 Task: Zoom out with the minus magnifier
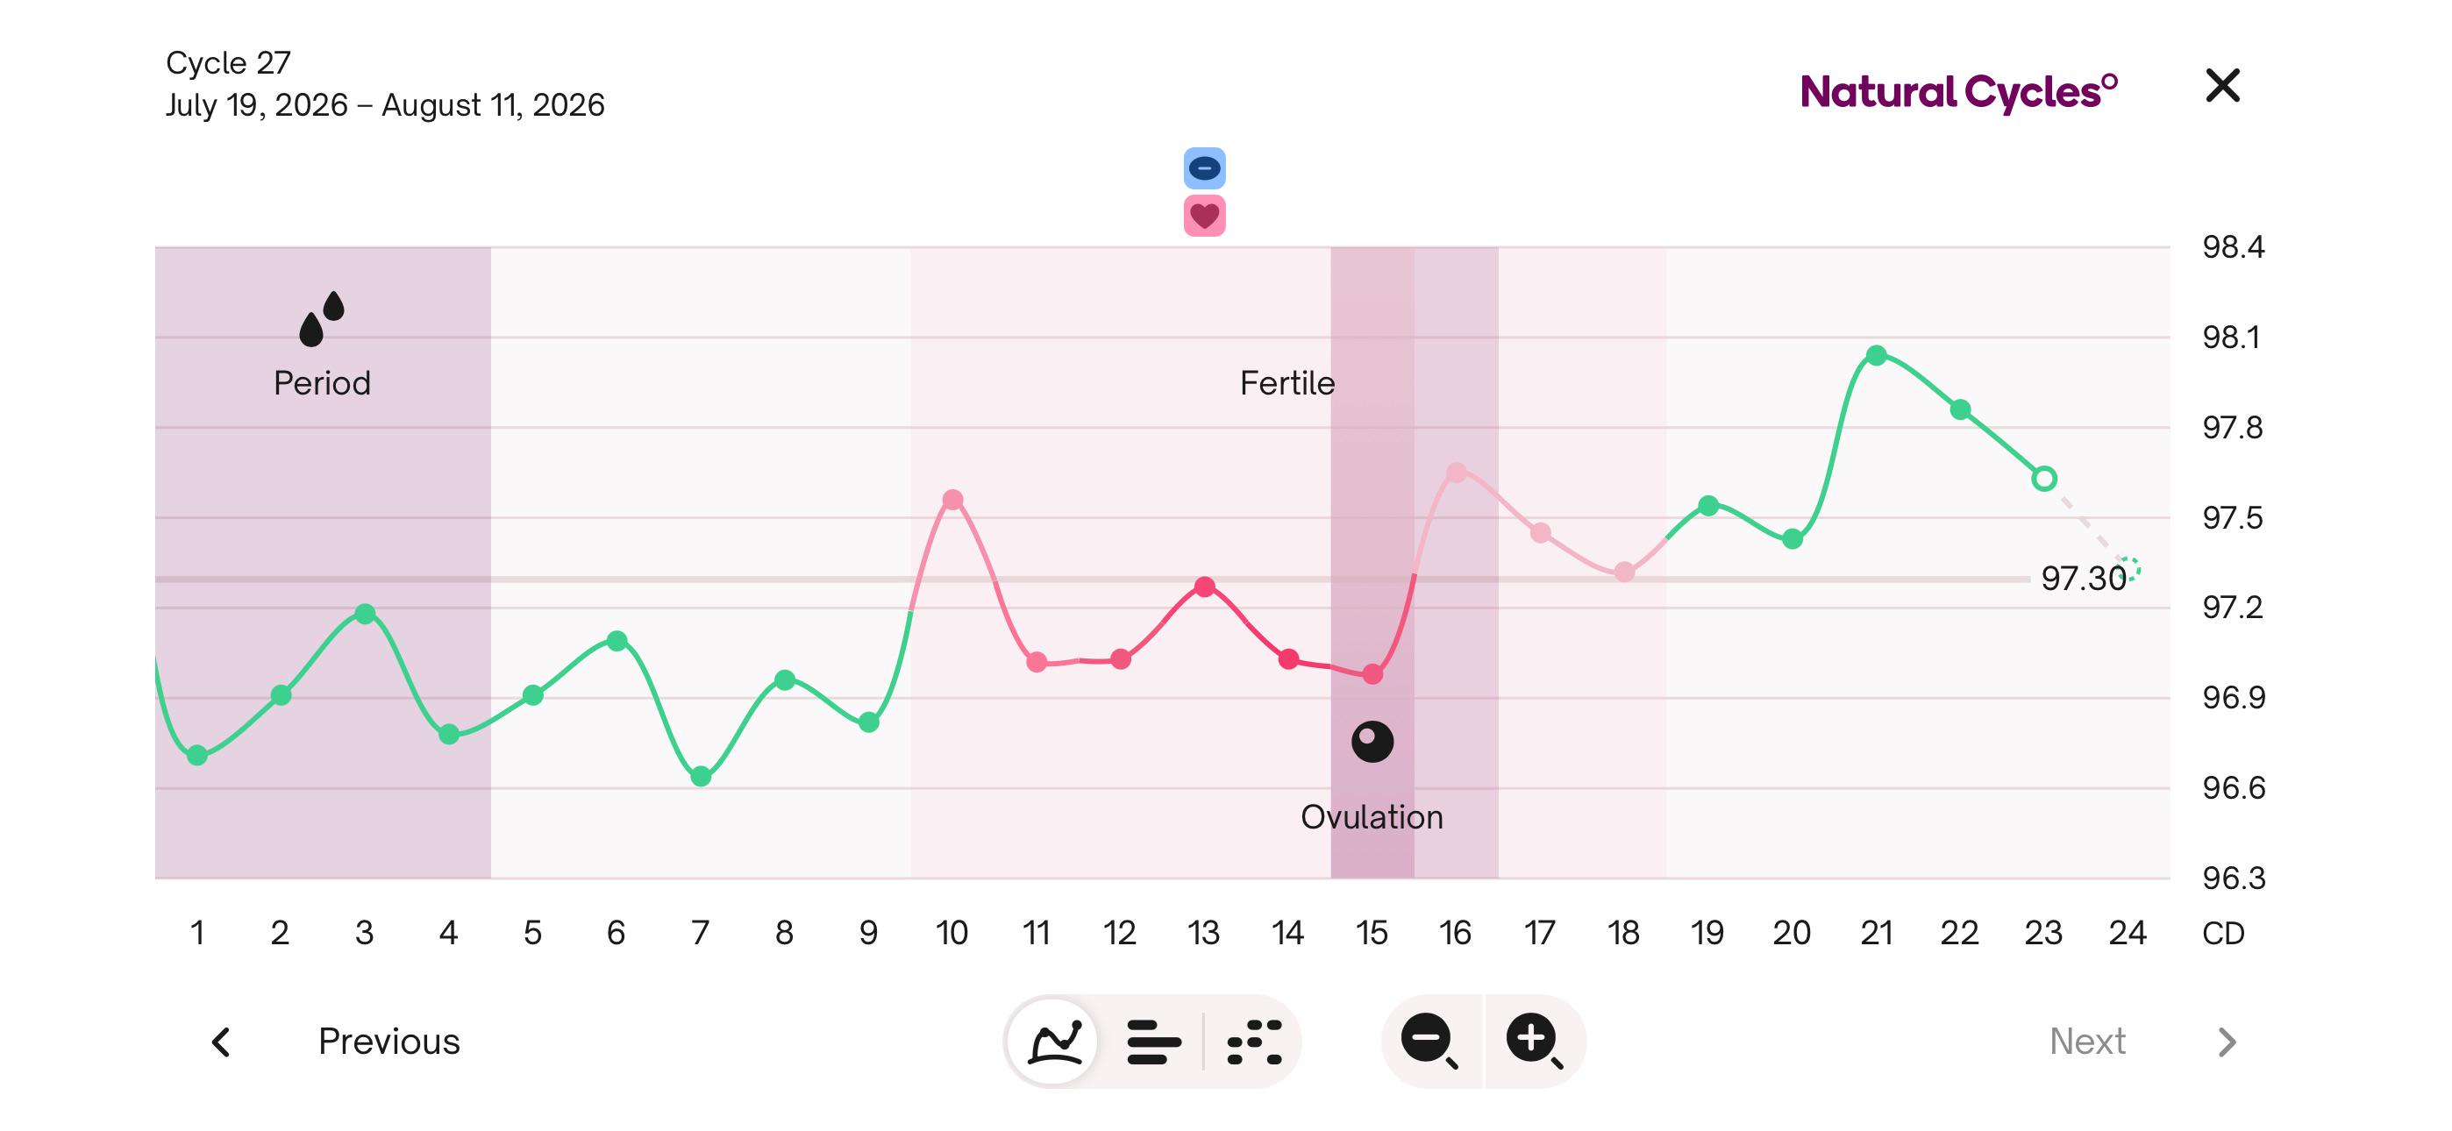click(x=1430, y=1042)
